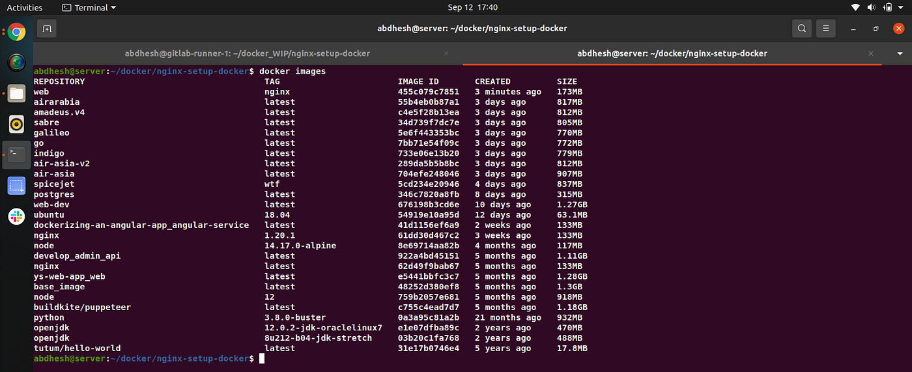The width and height of the screenshot is (912, 372).
Task: Open the Files manager dock icon
Action: pos(16,93)
